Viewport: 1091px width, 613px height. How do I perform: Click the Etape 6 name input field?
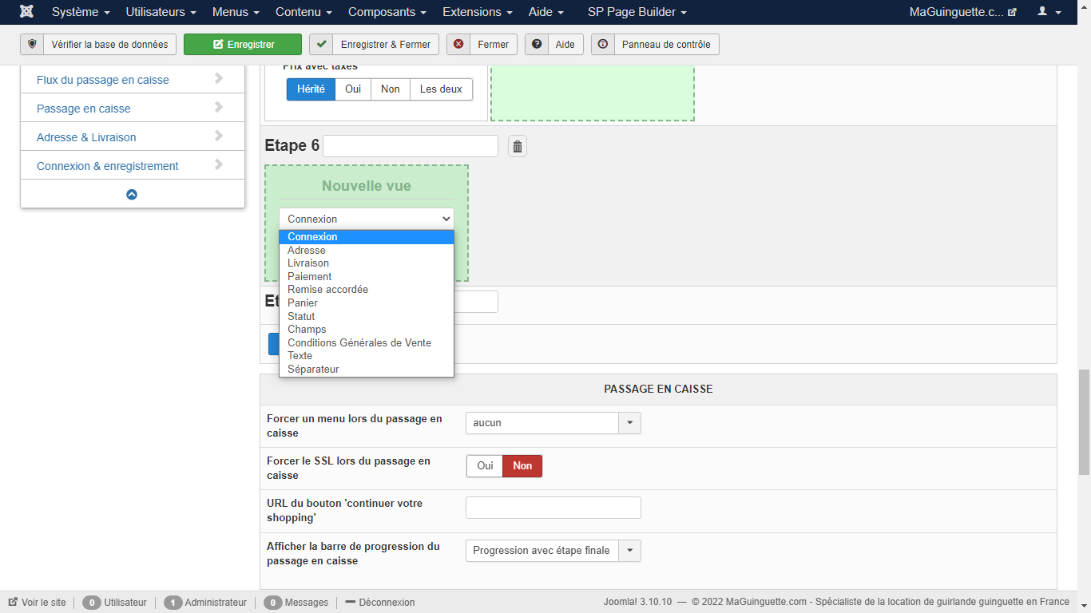click(x=411, y=146)
